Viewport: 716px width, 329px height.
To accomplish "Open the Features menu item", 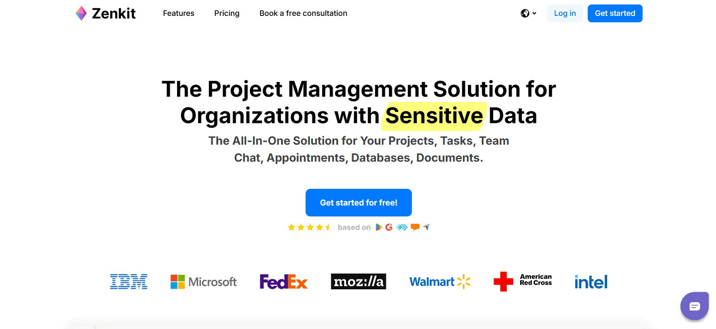I will coord(179,13).
